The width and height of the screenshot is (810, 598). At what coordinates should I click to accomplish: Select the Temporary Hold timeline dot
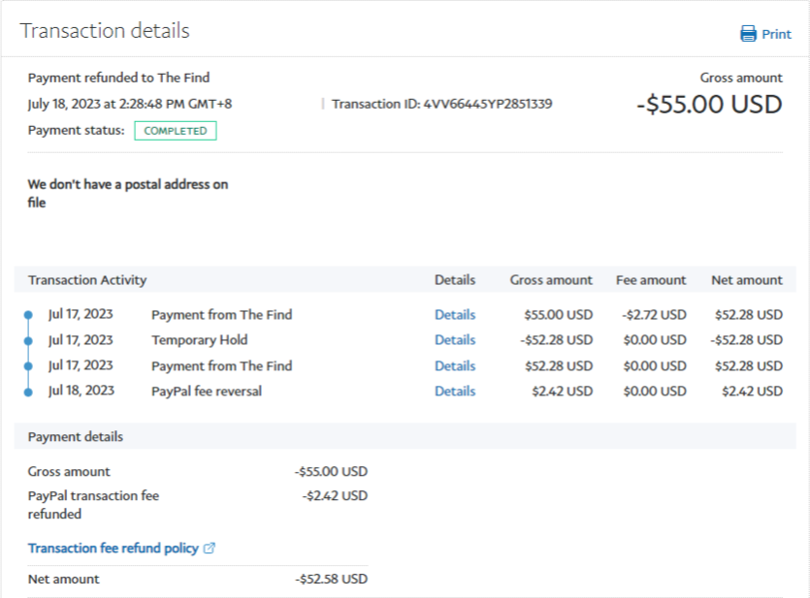point(28,340)
